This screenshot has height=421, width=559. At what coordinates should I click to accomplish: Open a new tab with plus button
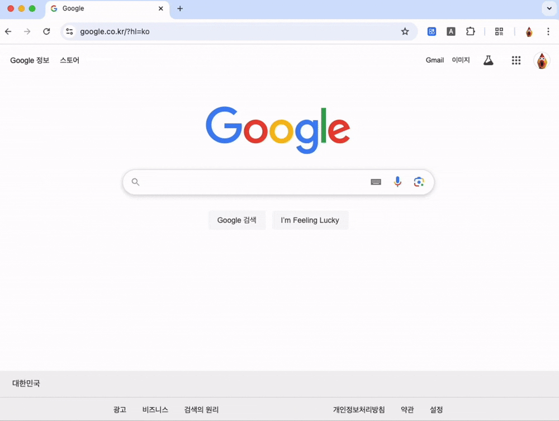[x=179, y=8]
